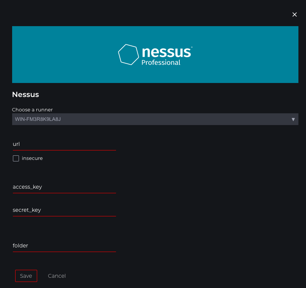Click the folder input field
This screenshot has width=306, height=288.
click(64, 246)
